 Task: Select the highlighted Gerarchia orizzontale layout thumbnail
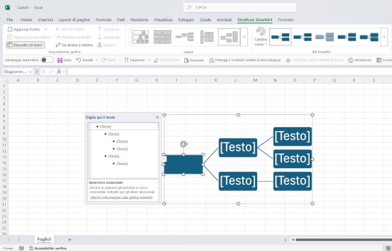(229, 37)
